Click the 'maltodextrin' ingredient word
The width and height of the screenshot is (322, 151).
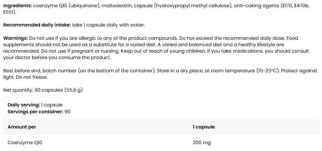(117, 6)
